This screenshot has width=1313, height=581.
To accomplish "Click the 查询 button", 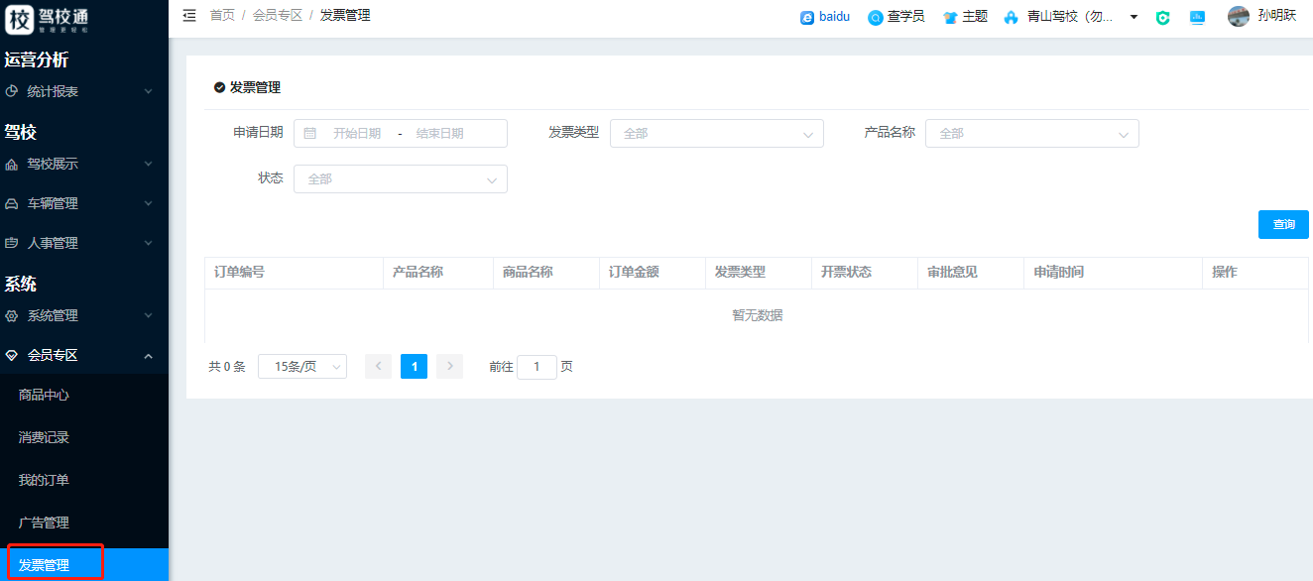I will tap(1283, 224).
